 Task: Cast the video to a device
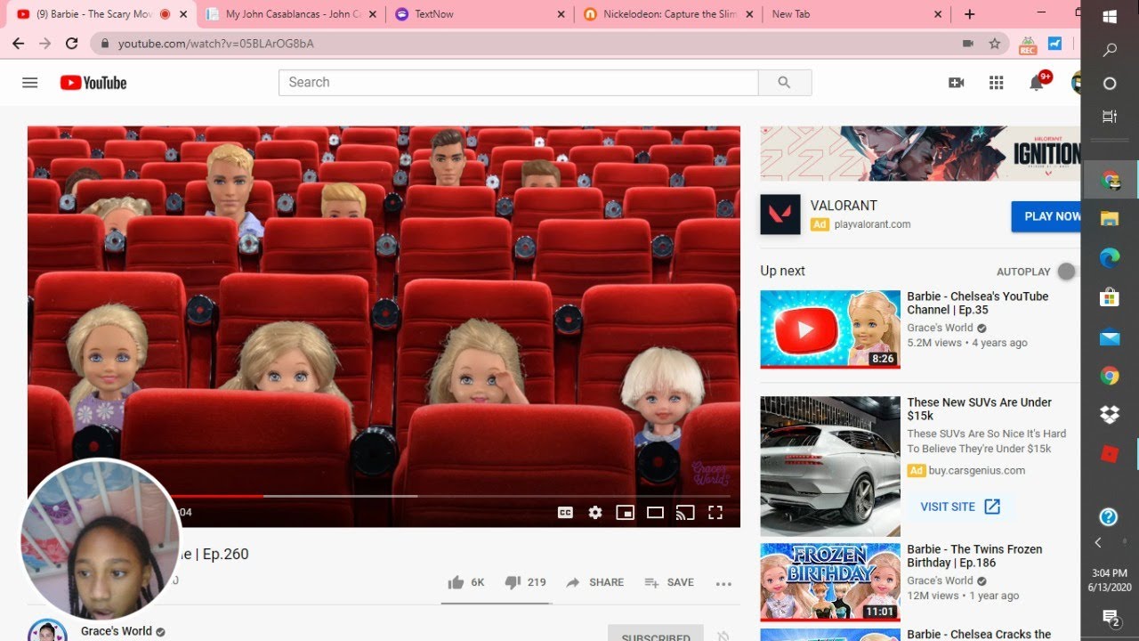pyautogui.click(x=685, y=512)
